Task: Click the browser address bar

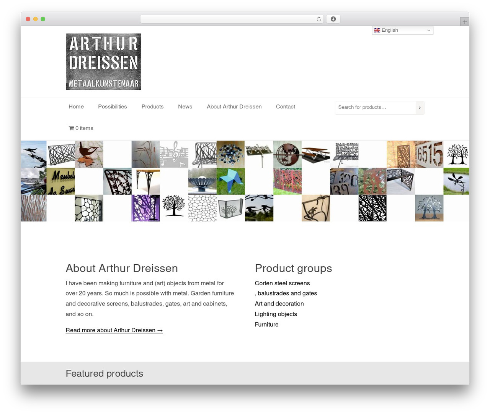Action: click(232, 19)
